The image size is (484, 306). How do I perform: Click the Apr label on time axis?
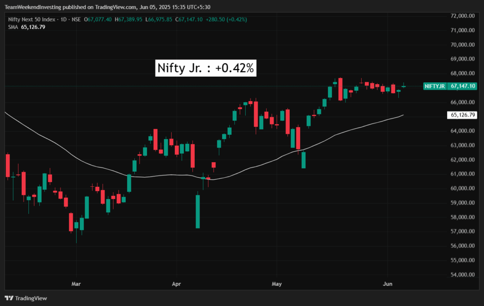click(x=176, y=283)
